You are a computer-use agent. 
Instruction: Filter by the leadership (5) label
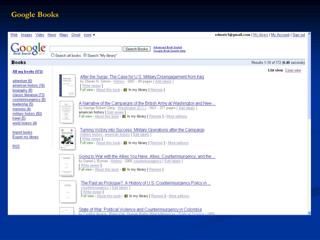tap(22, 104)
